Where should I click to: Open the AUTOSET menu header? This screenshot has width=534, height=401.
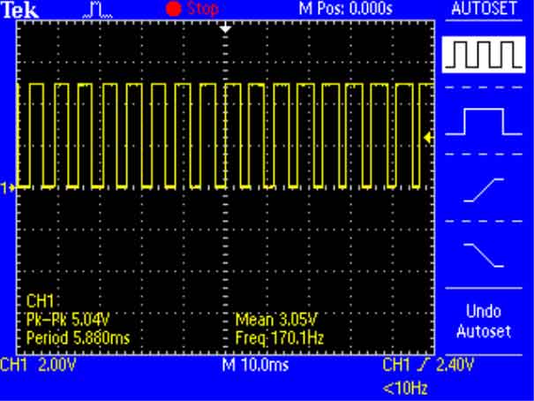(483, 8)
